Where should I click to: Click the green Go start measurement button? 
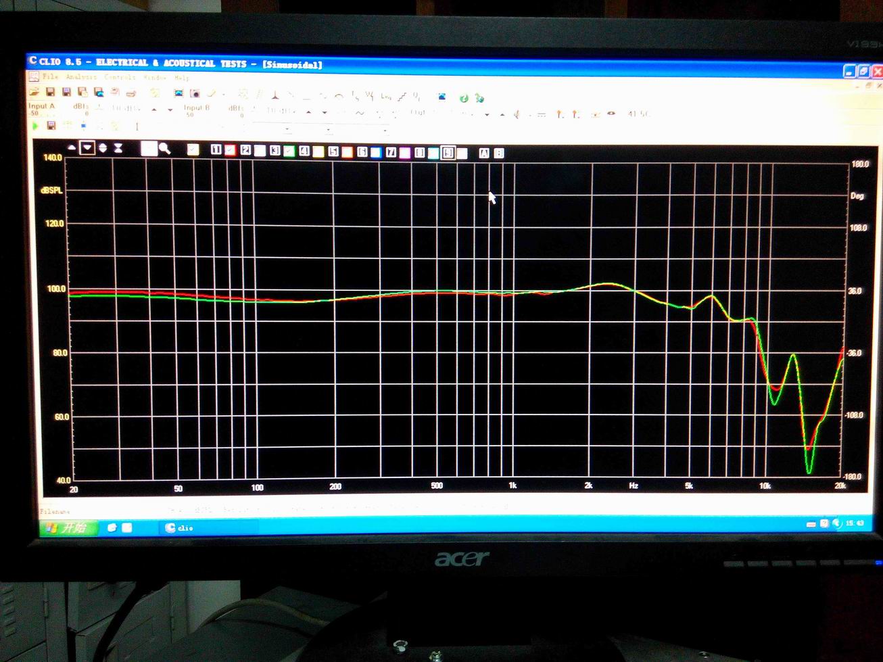35,126
